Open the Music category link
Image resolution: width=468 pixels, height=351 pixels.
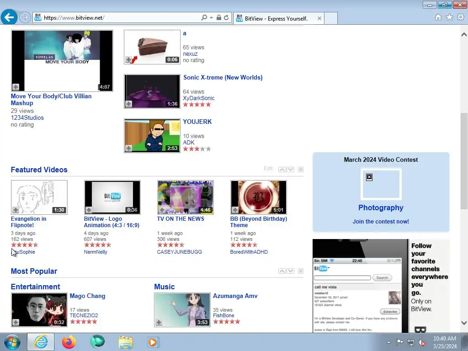click(x=164, y=287)
